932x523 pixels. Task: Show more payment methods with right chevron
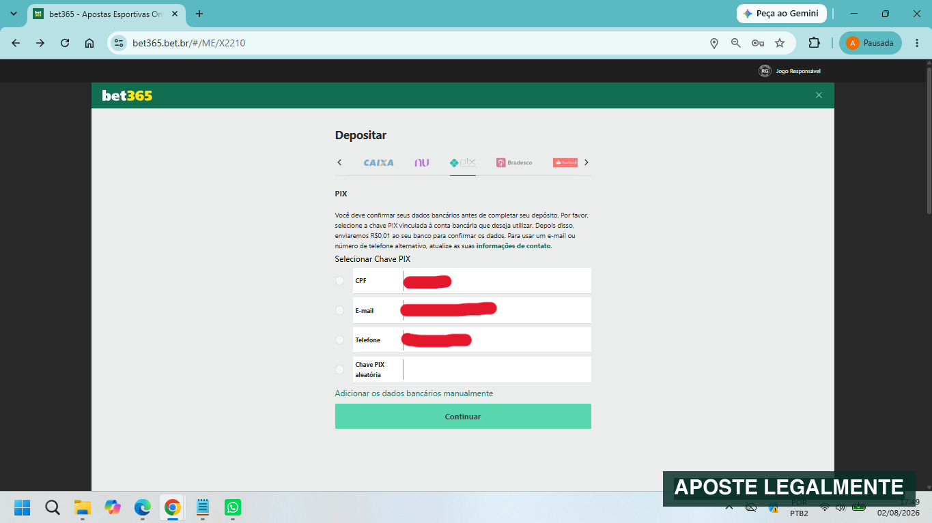[586, 162]
